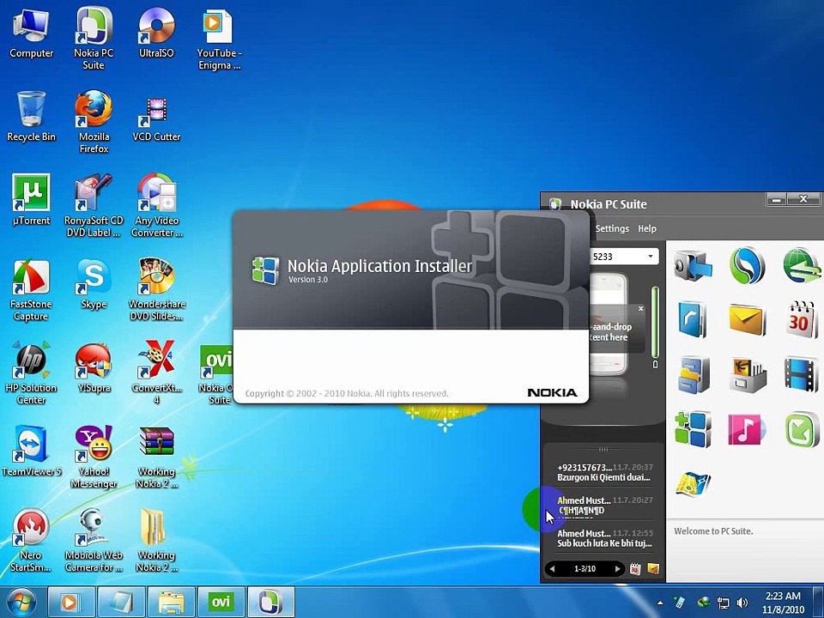
Task: Select the Mobiola Web Camera shortcut
Action: coord(94,540)
